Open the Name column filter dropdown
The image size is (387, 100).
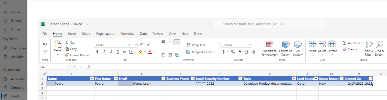click(92, 79)
